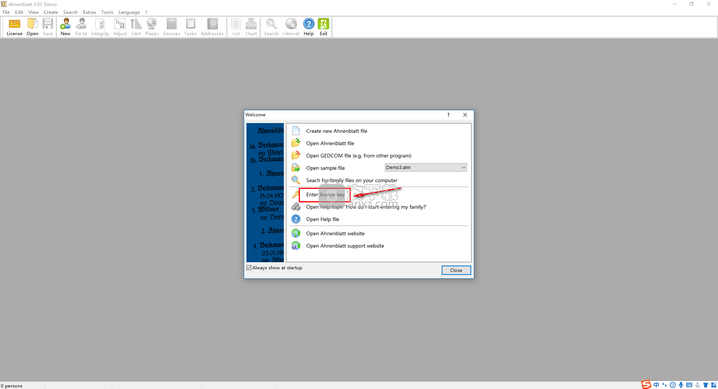Screen dimensions: 718x389
Task: Click the question mark icon beside Open Help file
Action: point(296,219)
